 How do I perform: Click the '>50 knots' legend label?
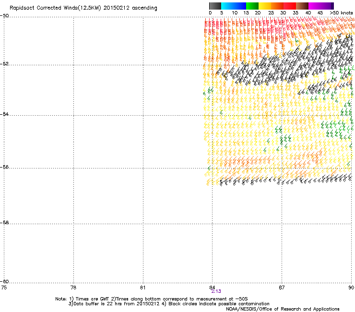(x=341, y=13)
